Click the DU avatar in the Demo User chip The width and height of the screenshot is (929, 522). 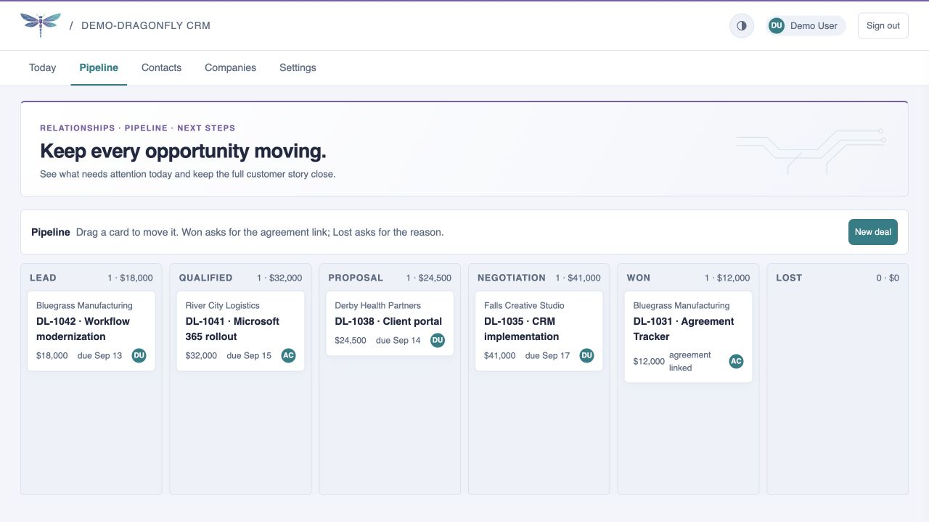pos(777,25)
